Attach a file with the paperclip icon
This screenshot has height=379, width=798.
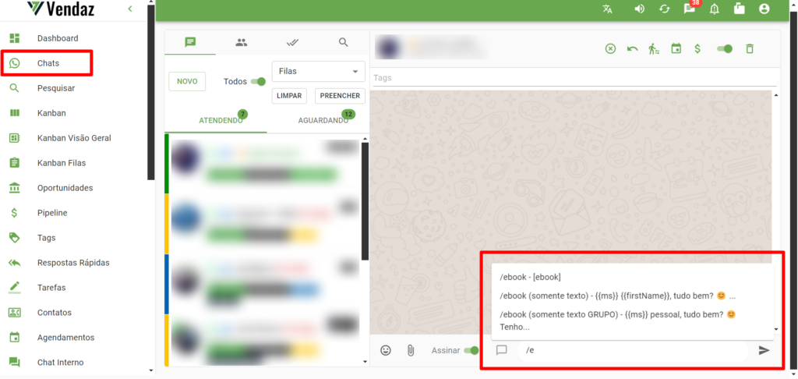click(x=410, y=350)
